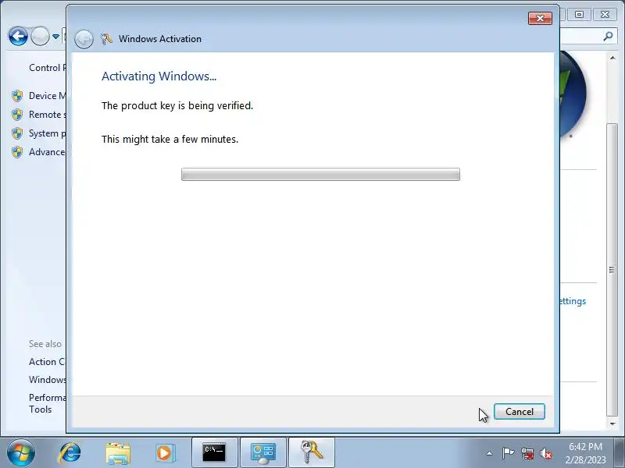625x468 pixels.
Task: Open Remote settings link in sidebar
Action: tap(48, 115)
